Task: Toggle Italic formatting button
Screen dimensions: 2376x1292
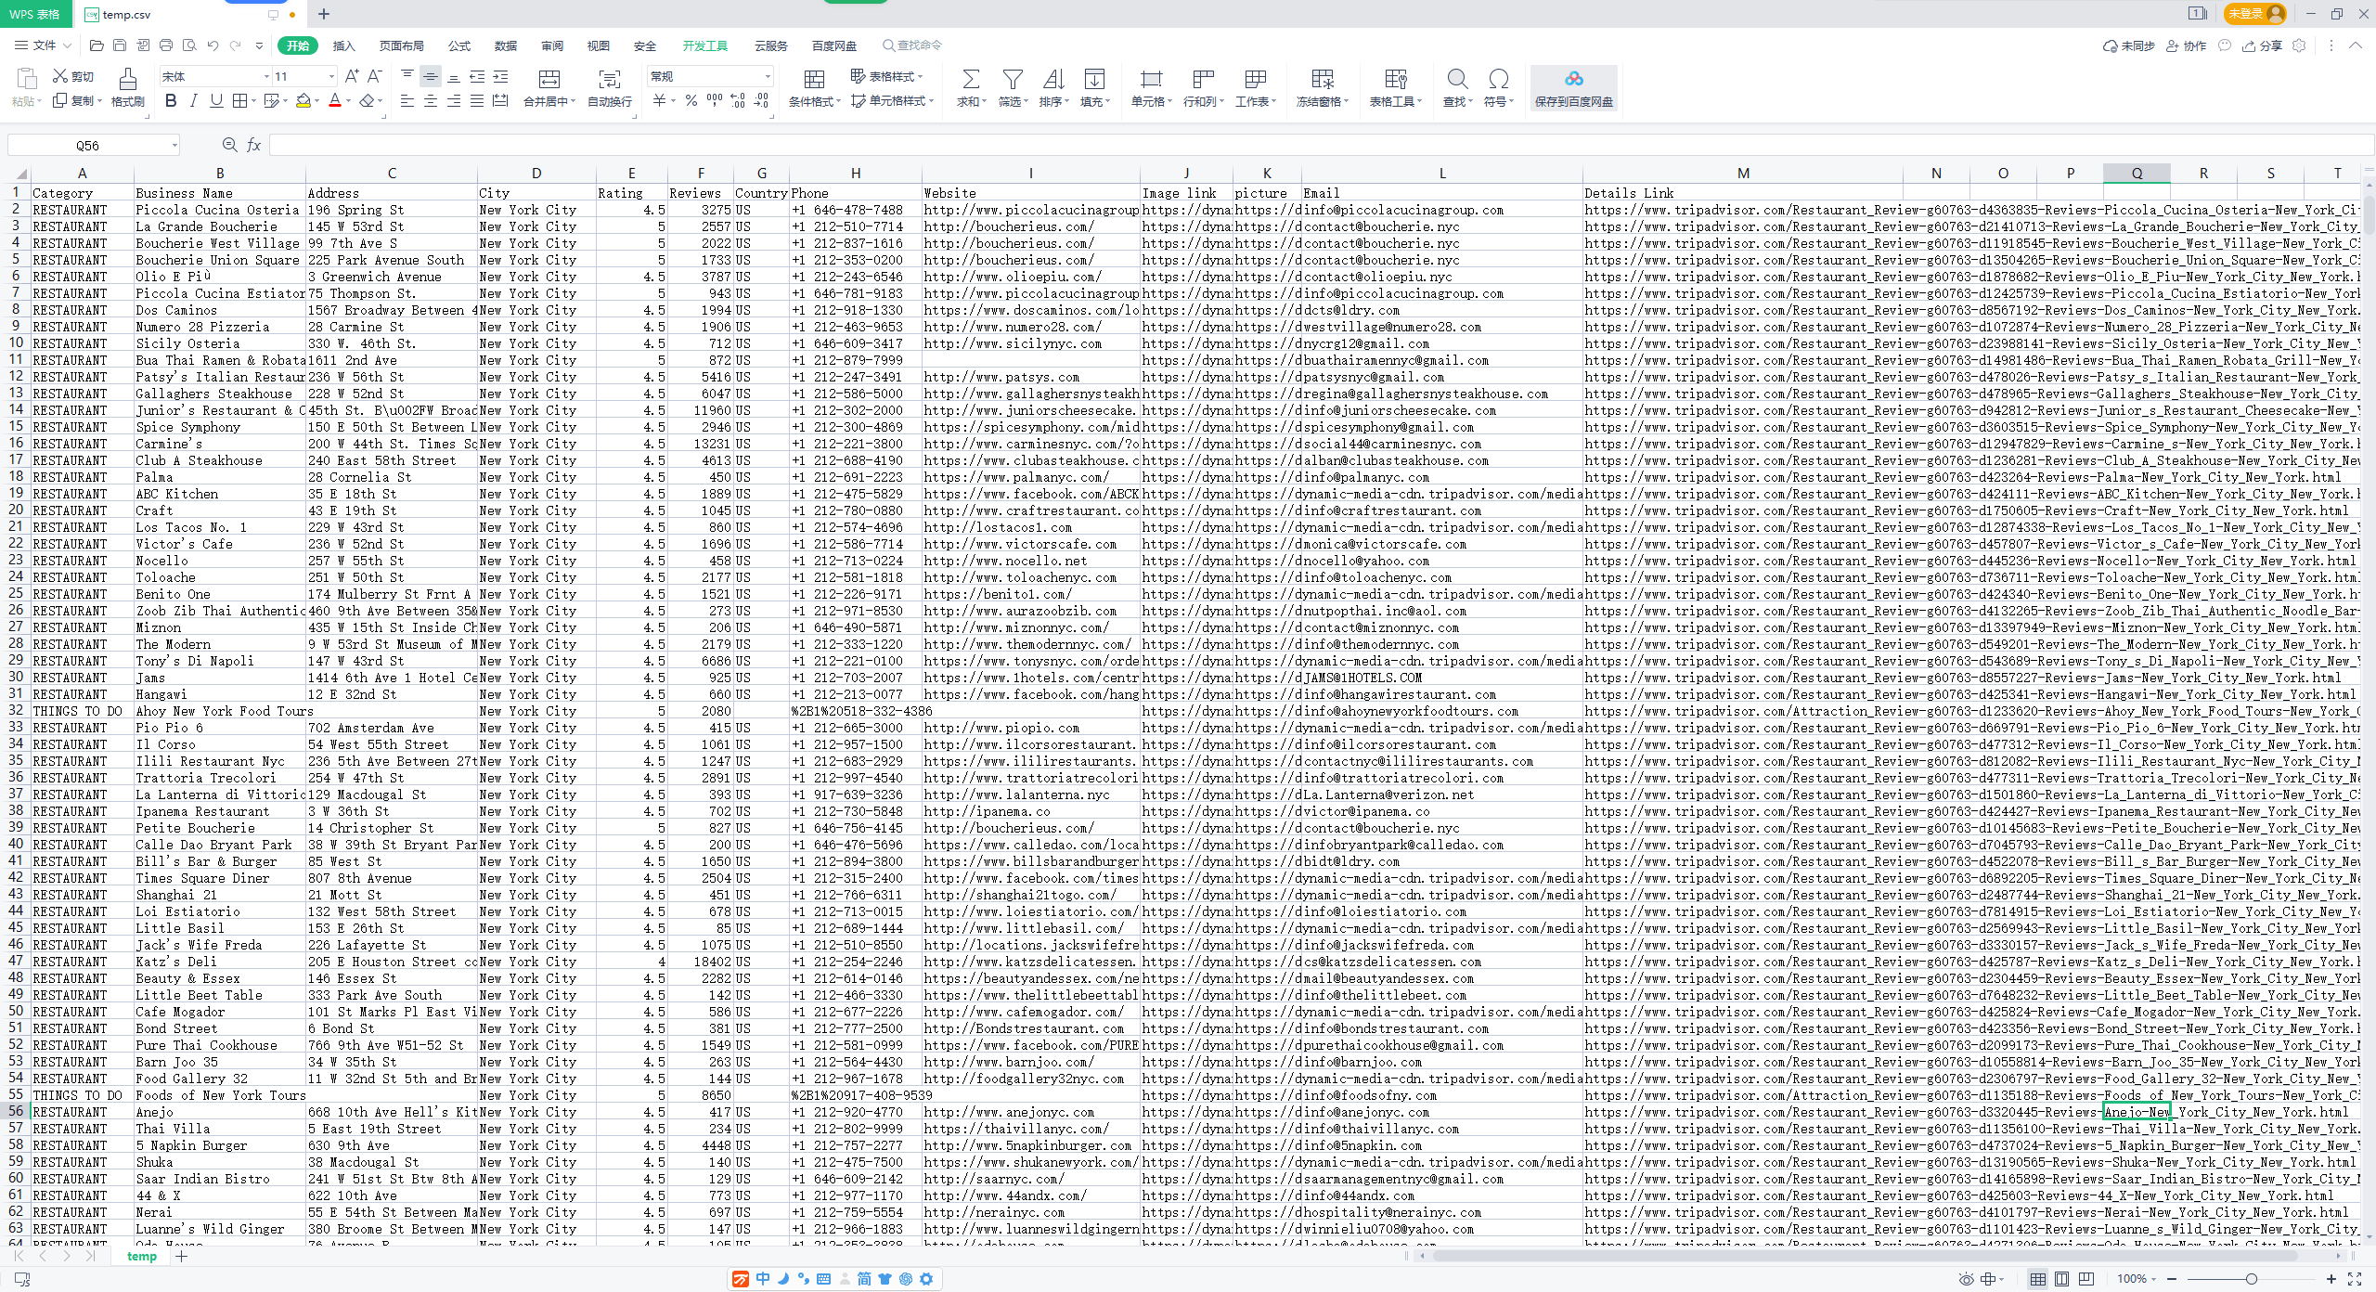Action: [x=193, y=101]
